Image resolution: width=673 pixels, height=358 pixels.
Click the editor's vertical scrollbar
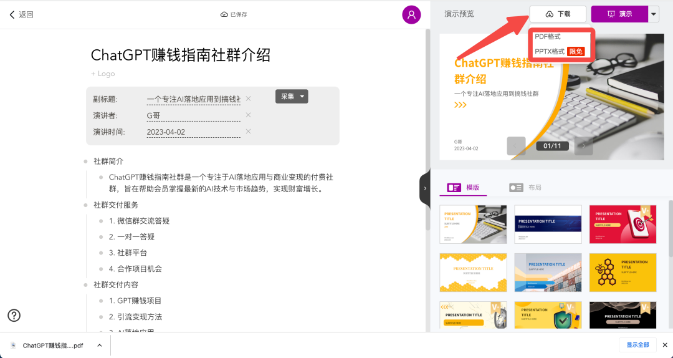[x=427, y=129]
